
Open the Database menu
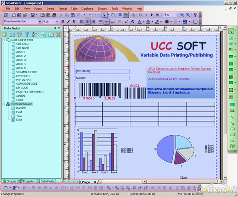(87, 9)
